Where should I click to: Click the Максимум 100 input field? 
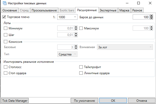[x=141, y=28]
